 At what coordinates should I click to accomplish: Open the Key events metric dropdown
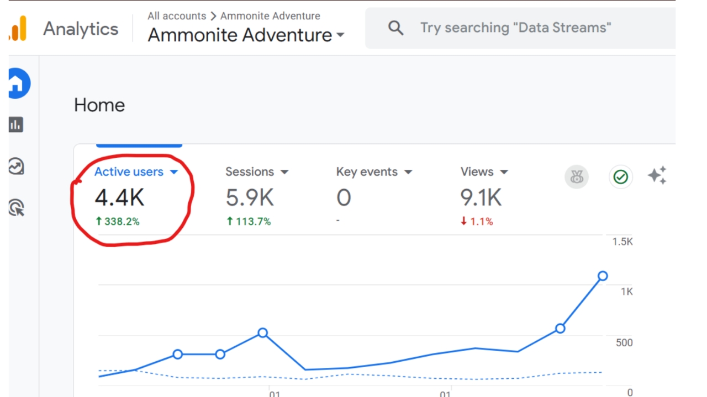[x=408, y=171]
